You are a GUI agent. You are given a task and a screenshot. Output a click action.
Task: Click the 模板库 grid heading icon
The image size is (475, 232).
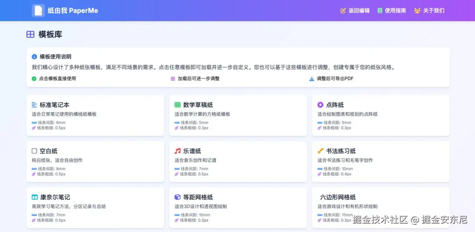pos(30,34)
